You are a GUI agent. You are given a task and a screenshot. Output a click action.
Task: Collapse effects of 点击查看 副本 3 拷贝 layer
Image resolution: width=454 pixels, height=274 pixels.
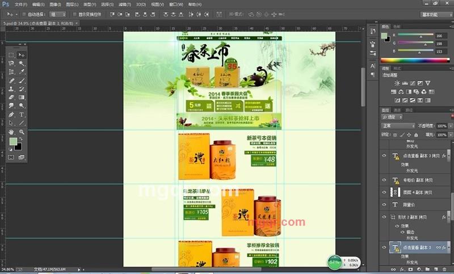(x=448, y=155)
